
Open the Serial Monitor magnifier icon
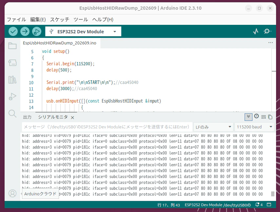pos(267,31)
